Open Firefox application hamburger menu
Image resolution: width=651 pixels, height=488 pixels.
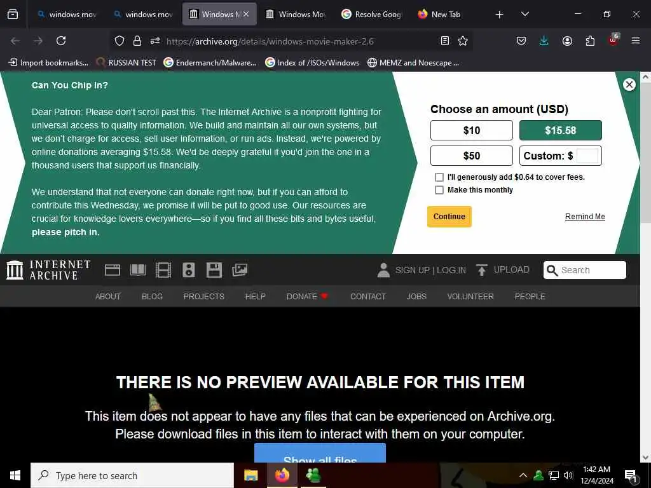point(635,41)
